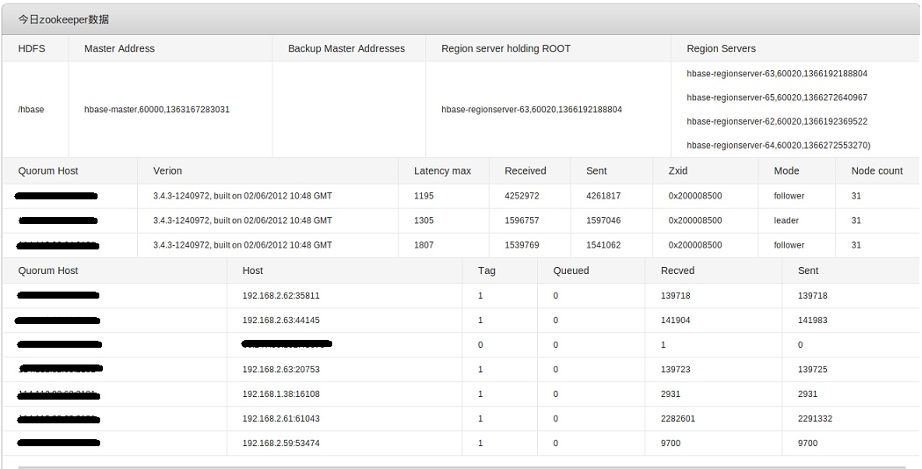Select the Region server holding ROOT header
The width and height of the screenshot is (922, 469).
click(505, 48)
